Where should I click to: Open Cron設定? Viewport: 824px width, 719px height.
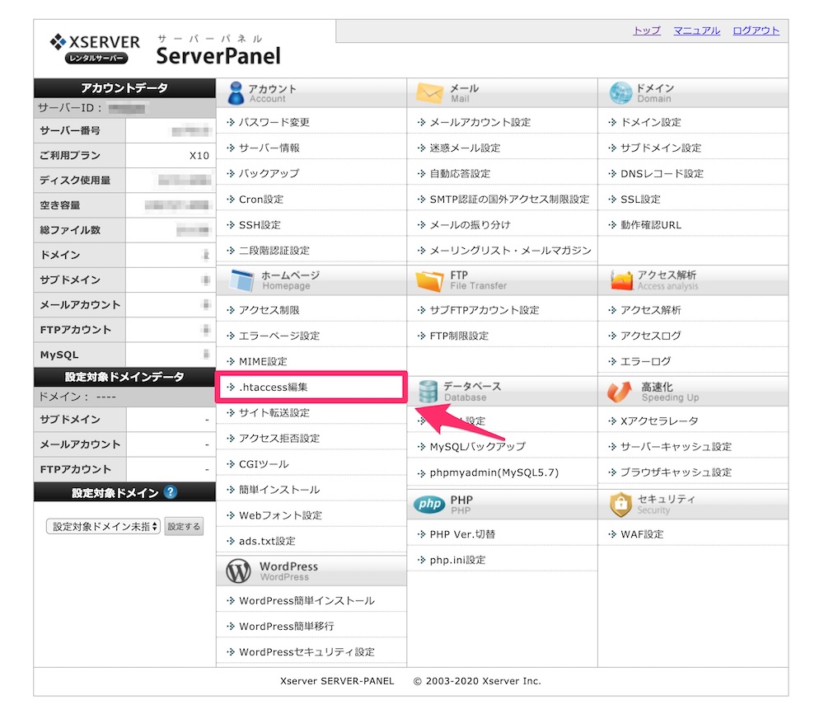(261, 199)
